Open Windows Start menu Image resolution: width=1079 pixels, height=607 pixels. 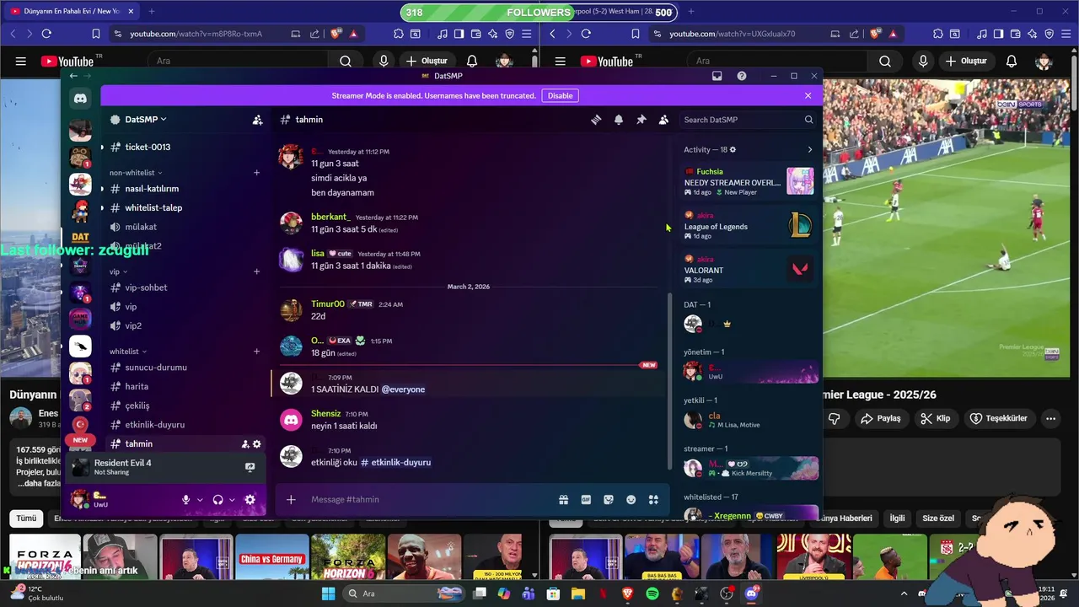click(328, 594)
